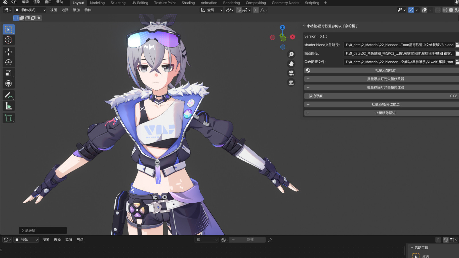Open the 物体模式 mode dropdown

point(30,10)
